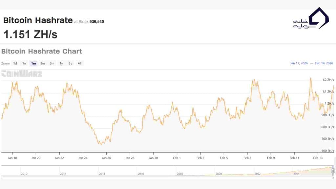Click the 2014 mark in the navigator timeline

pyautogui.click(x=102, y=174)
